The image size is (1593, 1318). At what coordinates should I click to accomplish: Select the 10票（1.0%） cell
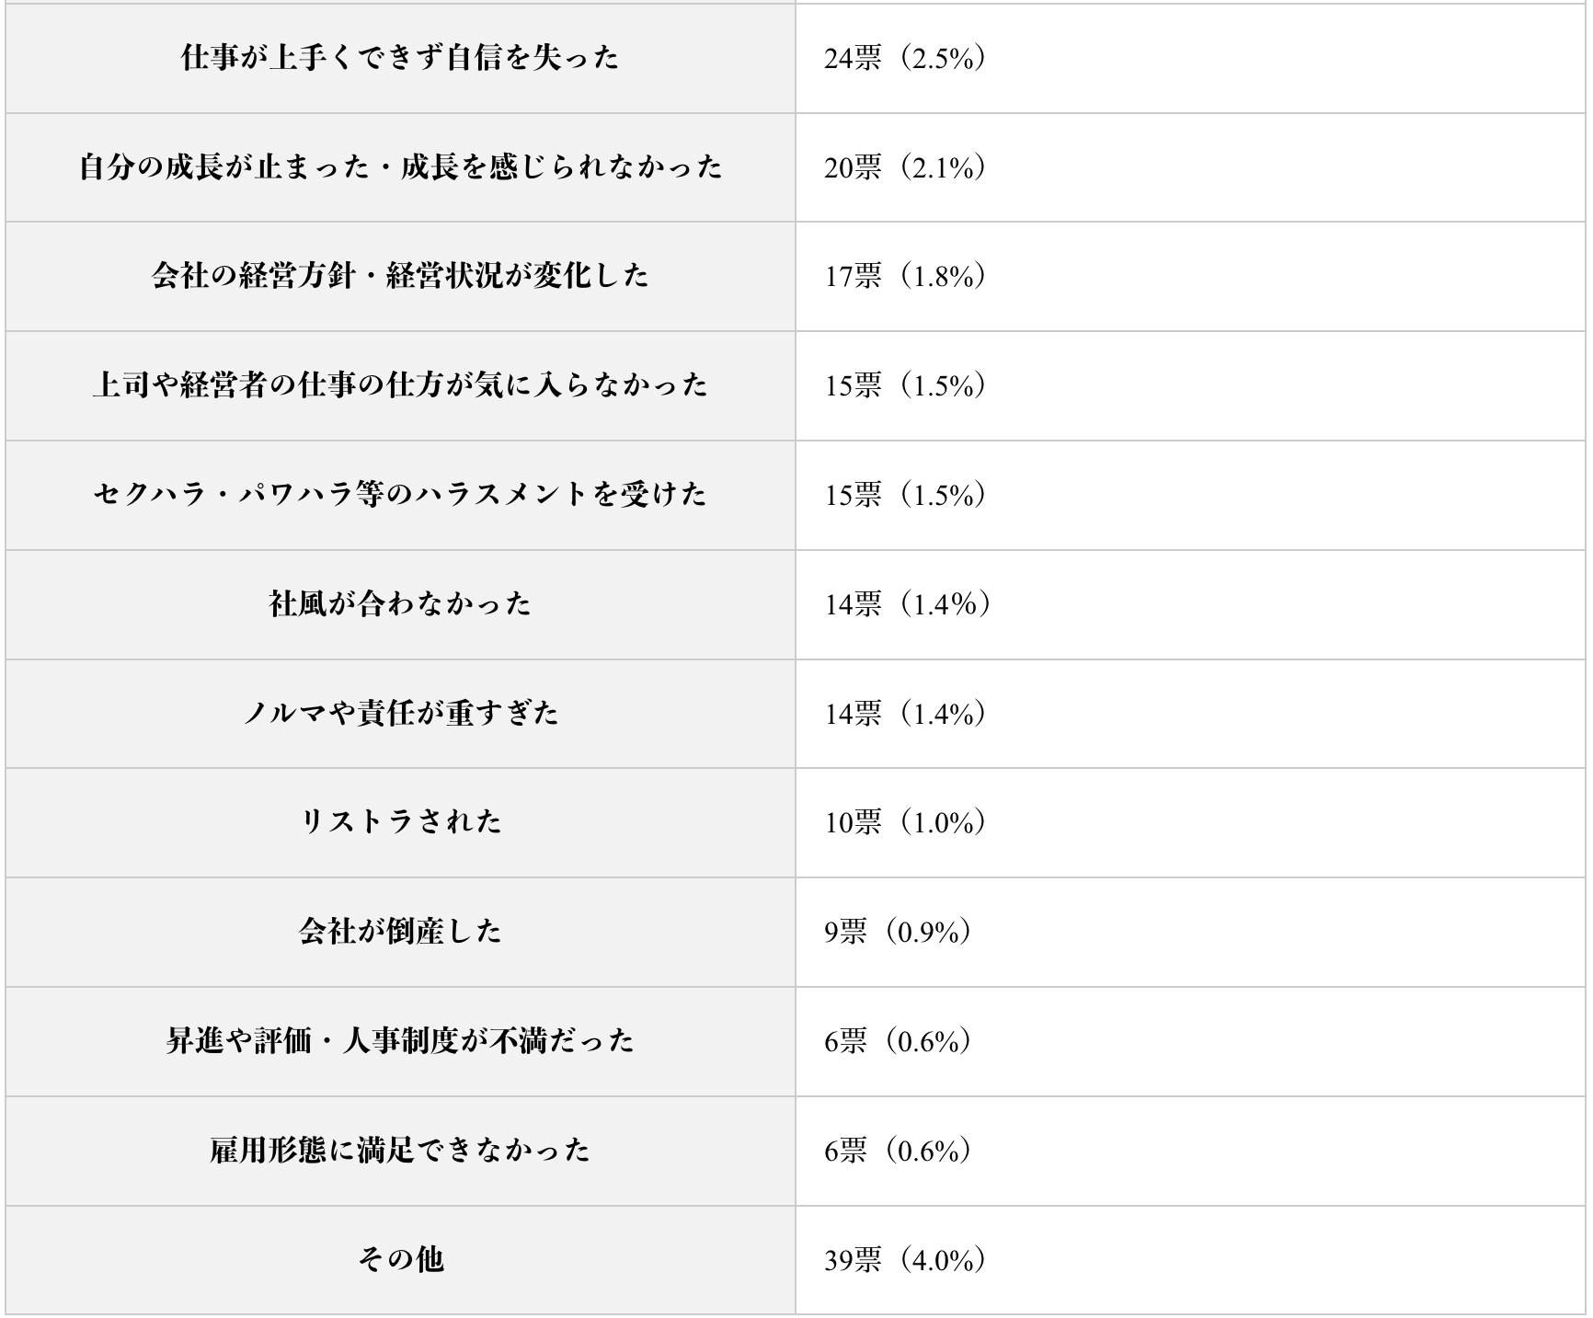(905, 821)
